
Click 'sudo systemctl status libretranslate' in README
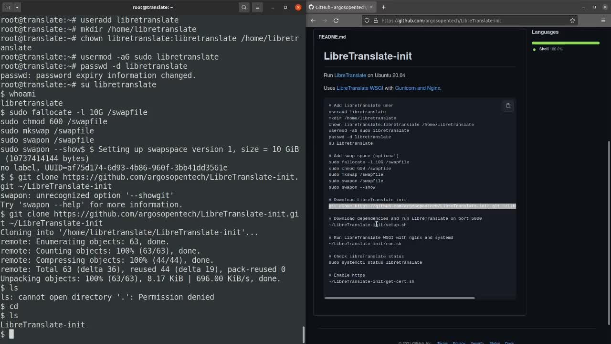(x=375, y=262)
